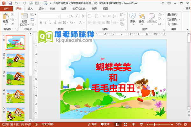Collapse the ribbon with the chevron
The height and width of the screenshot is (127, 191).
(187, 30)
